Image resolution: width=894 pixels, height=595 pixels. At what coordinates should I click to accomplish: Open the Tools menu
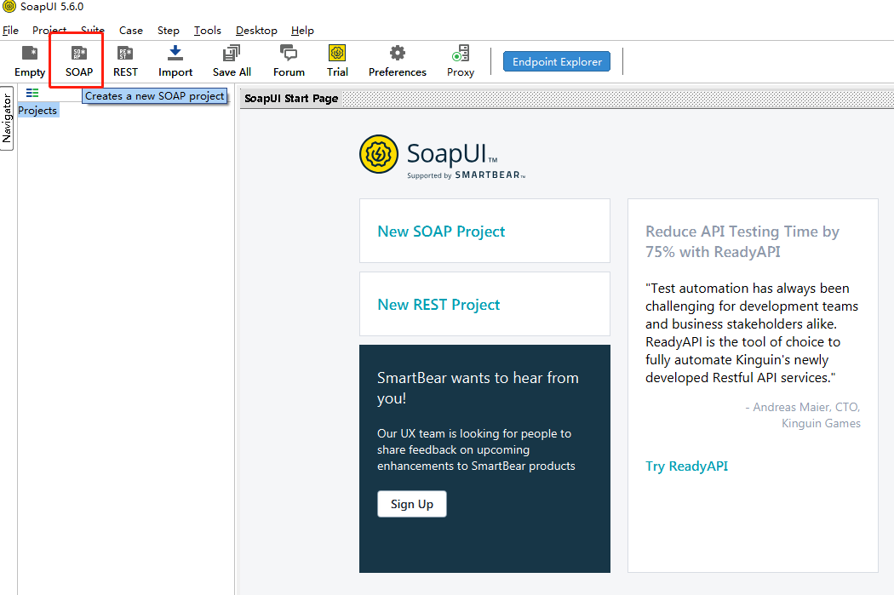207,30
